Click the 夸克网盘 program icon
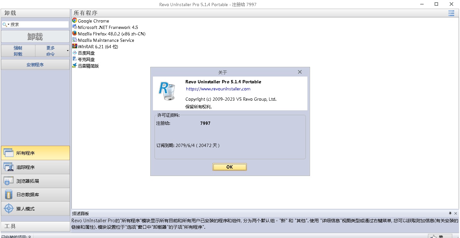460x238 pixels. tap(75, 59)
